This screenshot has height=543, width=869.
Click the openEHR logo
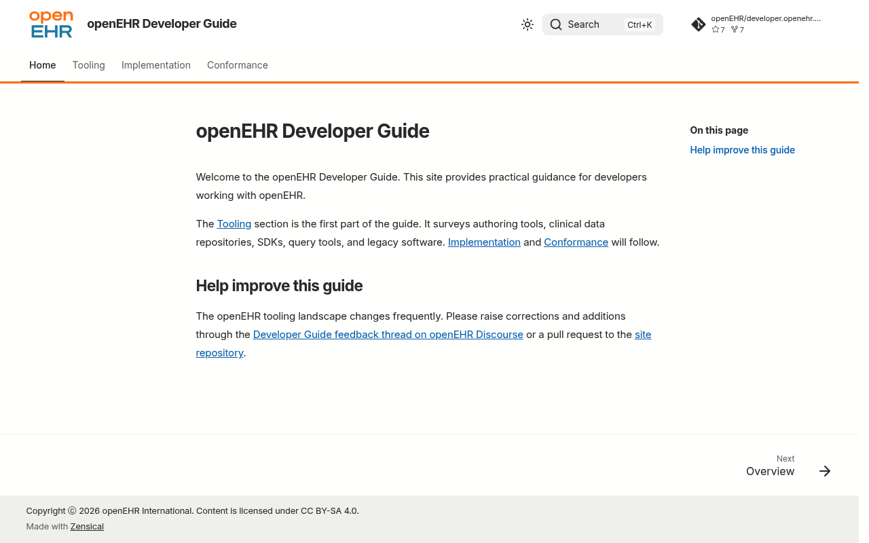[51, 24]
